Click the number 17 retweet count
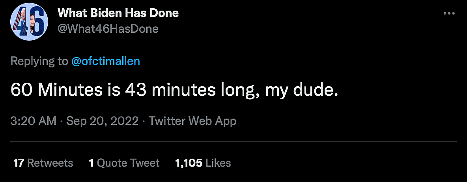 pos(18,163)
